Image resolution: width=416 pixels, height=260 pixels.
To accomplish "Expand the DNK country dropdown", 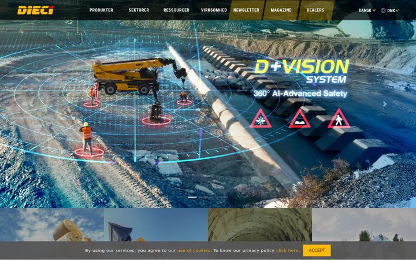I will [x=393, y=10].
